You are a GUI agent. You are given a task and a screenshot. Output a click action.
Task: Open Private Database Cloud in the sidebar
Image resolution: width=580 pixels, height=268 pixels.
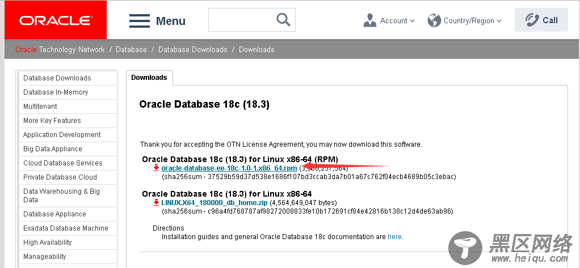68,177
